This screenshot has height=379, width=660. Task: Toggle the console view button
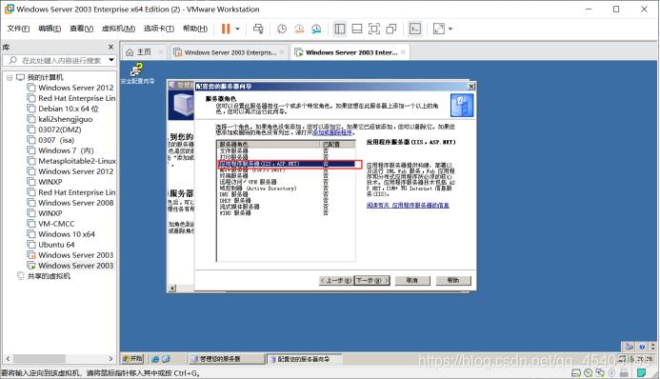click(415, 29)
